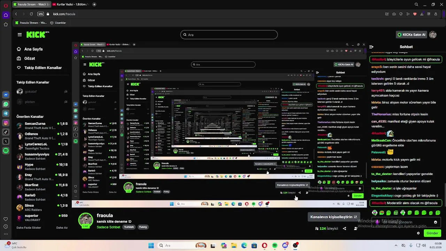Click Kanalınızı kişiselleştirin button

tap(333, 217)
